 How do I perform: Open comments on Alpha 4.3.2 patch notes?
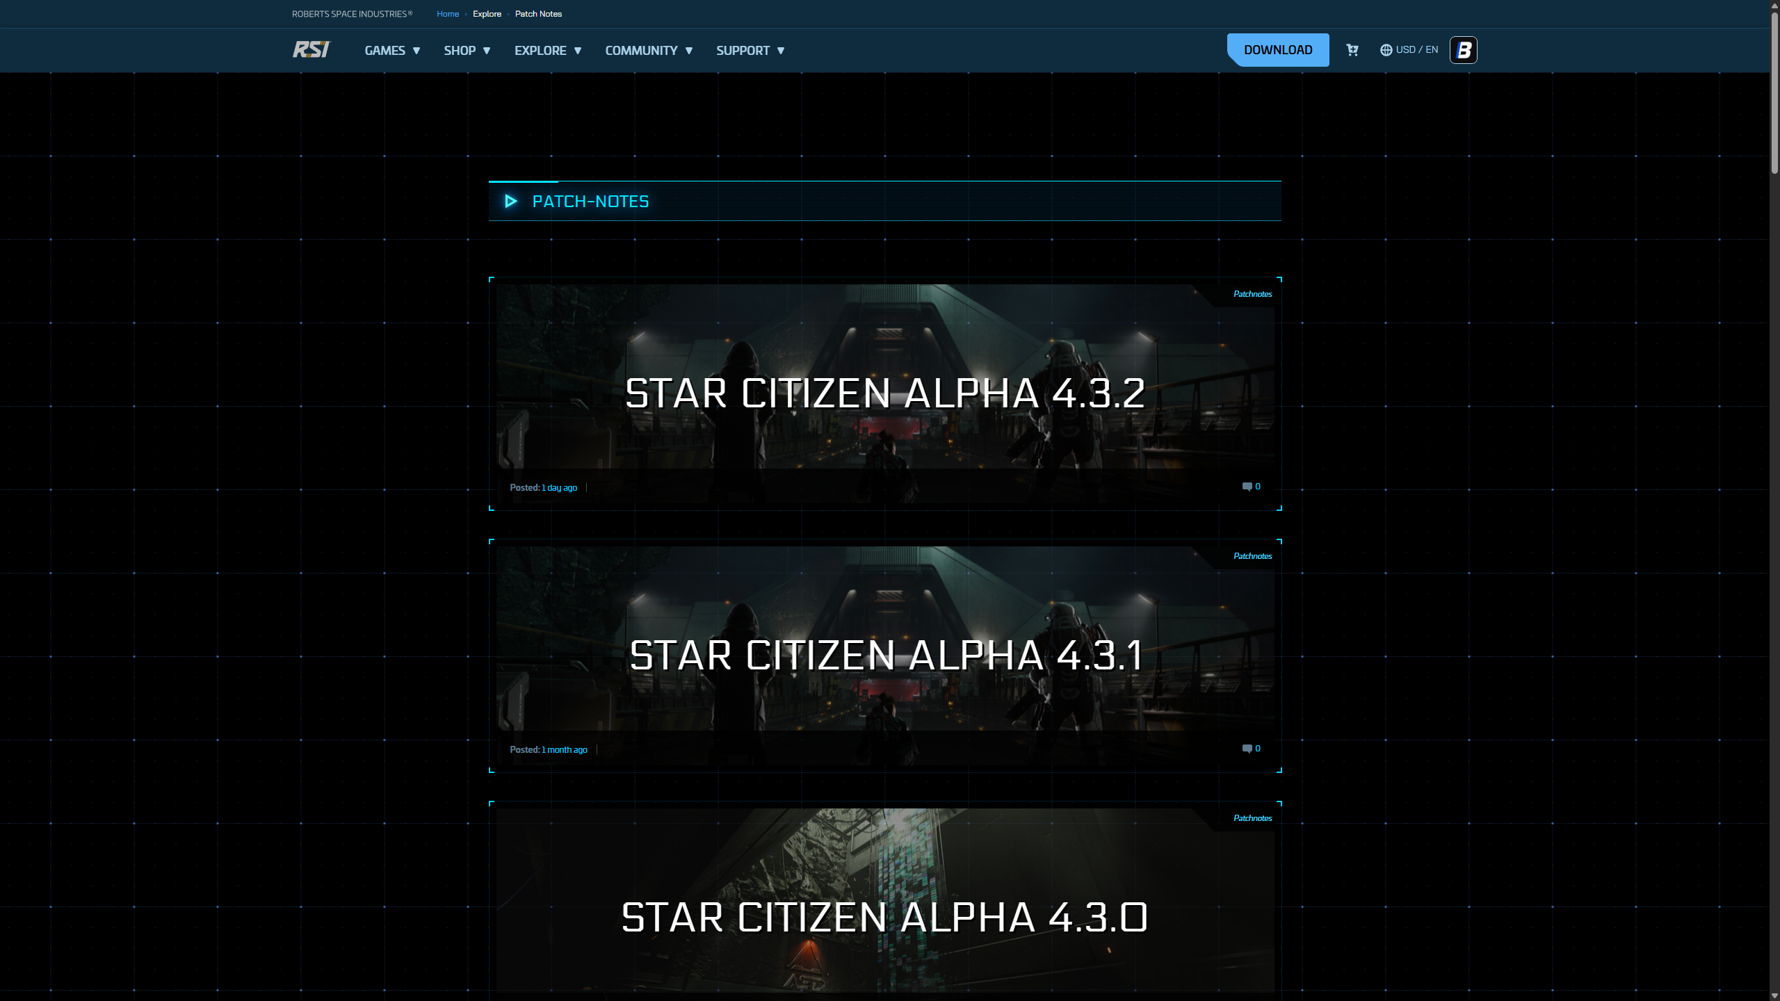pos(1250,486)
